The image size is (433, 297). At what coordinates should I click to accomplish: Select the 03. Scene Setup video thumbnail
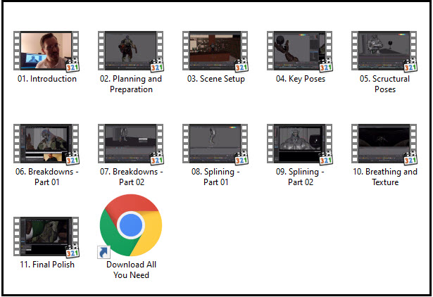215,51
